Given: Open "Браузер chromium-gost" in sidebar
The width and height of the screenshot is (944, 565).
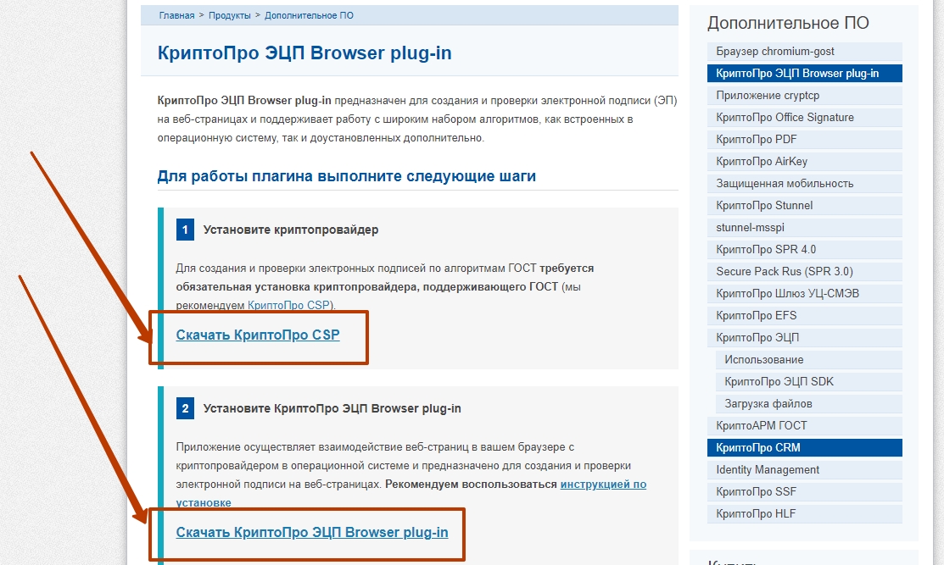Looking at the screenshot, I should pyautogui.click(x=774, y=52).
